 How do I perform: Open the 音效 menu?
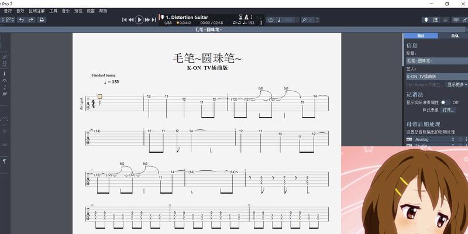pos(20,11)
